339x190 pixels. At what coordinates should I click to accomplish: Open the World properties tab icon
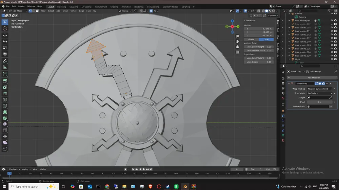coord(283,98)
